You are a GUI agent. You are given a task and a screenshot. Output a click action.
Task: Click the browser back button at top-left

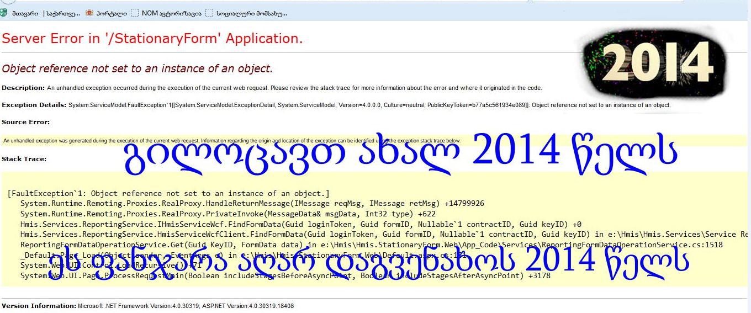[3, 2]
